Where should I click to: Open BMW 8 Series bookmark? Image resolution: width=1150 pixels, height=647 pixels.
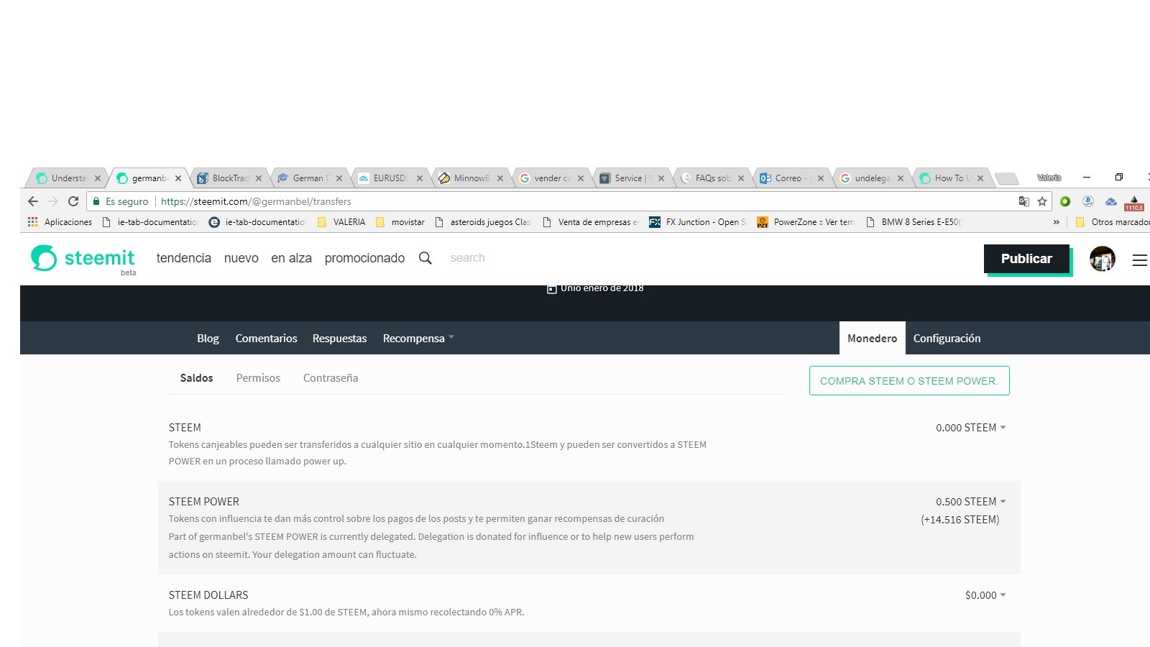pyautogui.click(x=914, y=222)
